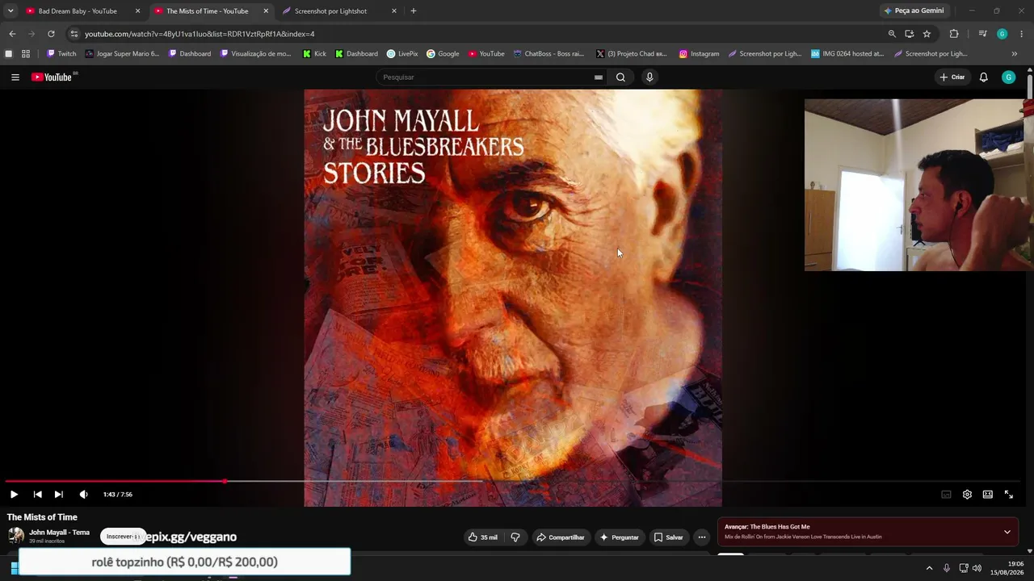Save video with Salvar button
1034x581 pixels.
669,537
